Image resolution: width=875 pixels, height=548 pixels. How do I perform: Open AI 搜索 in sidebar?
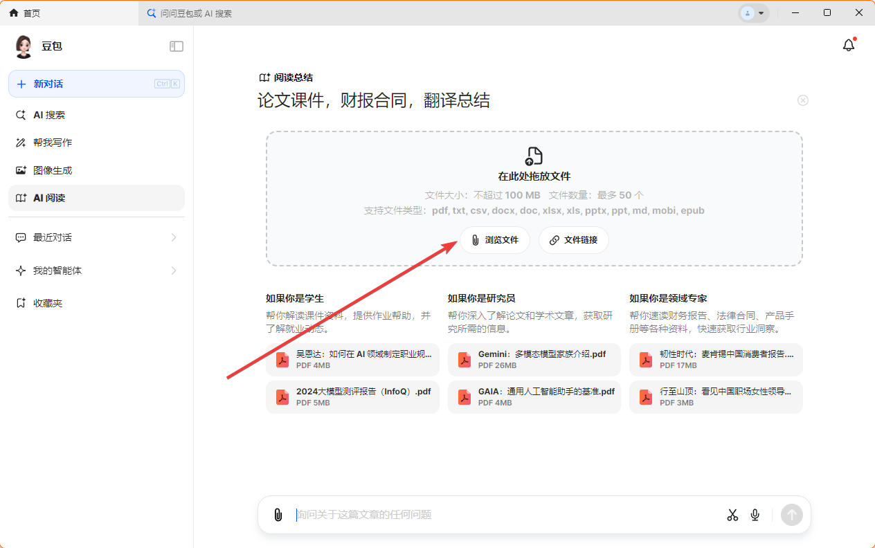pyautogui.click(x=96, y=115)
